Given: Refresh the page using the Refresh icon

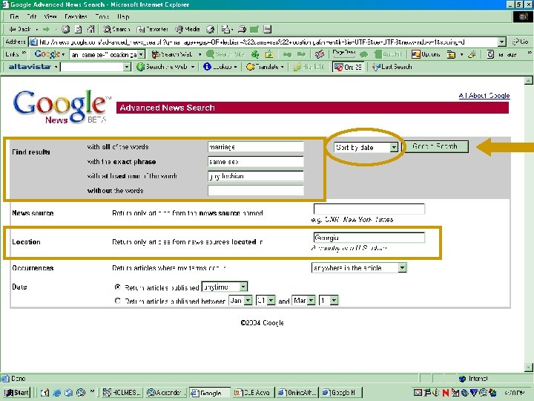Looking at the screenshot, I should coord(78,29).
